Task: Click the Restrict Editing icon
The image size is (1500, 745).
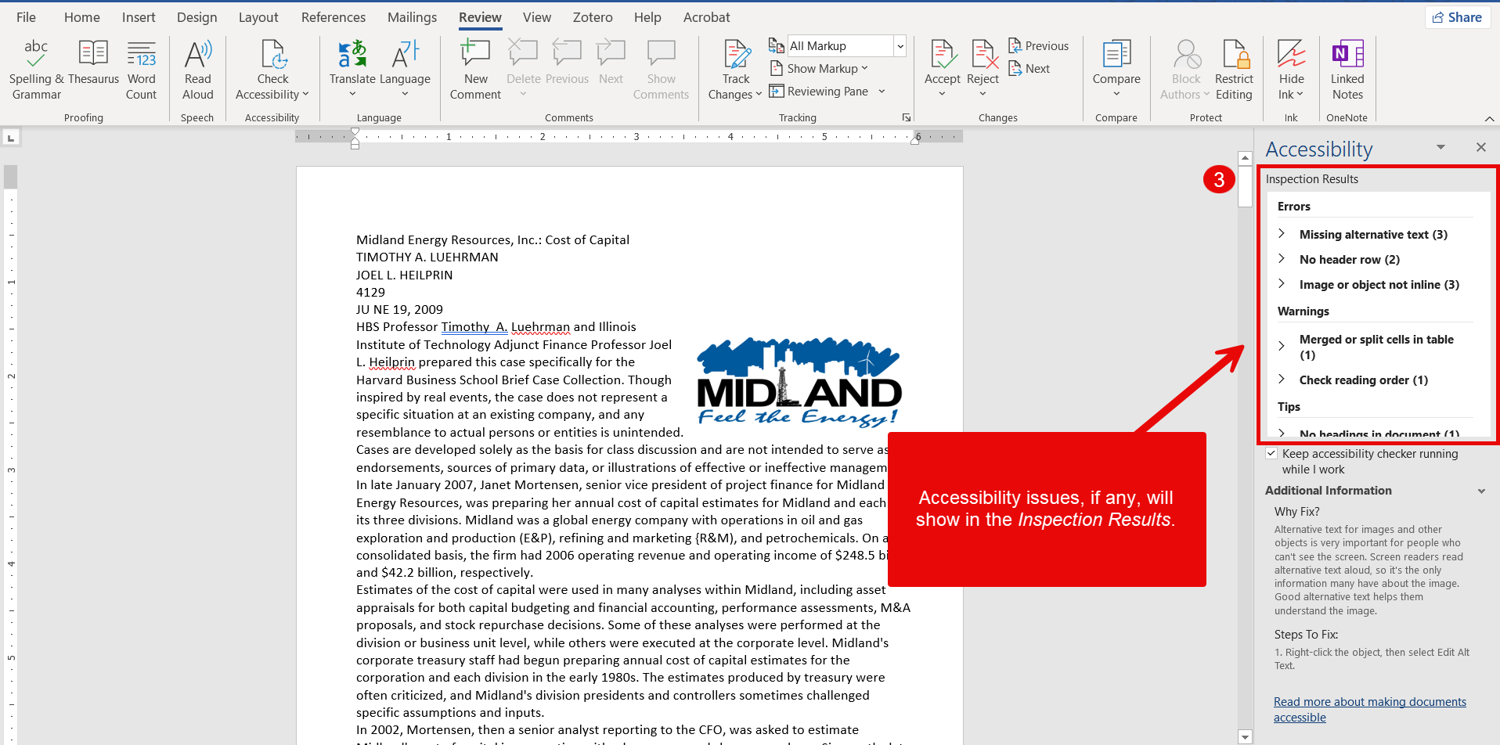Action: [1234, 69]
